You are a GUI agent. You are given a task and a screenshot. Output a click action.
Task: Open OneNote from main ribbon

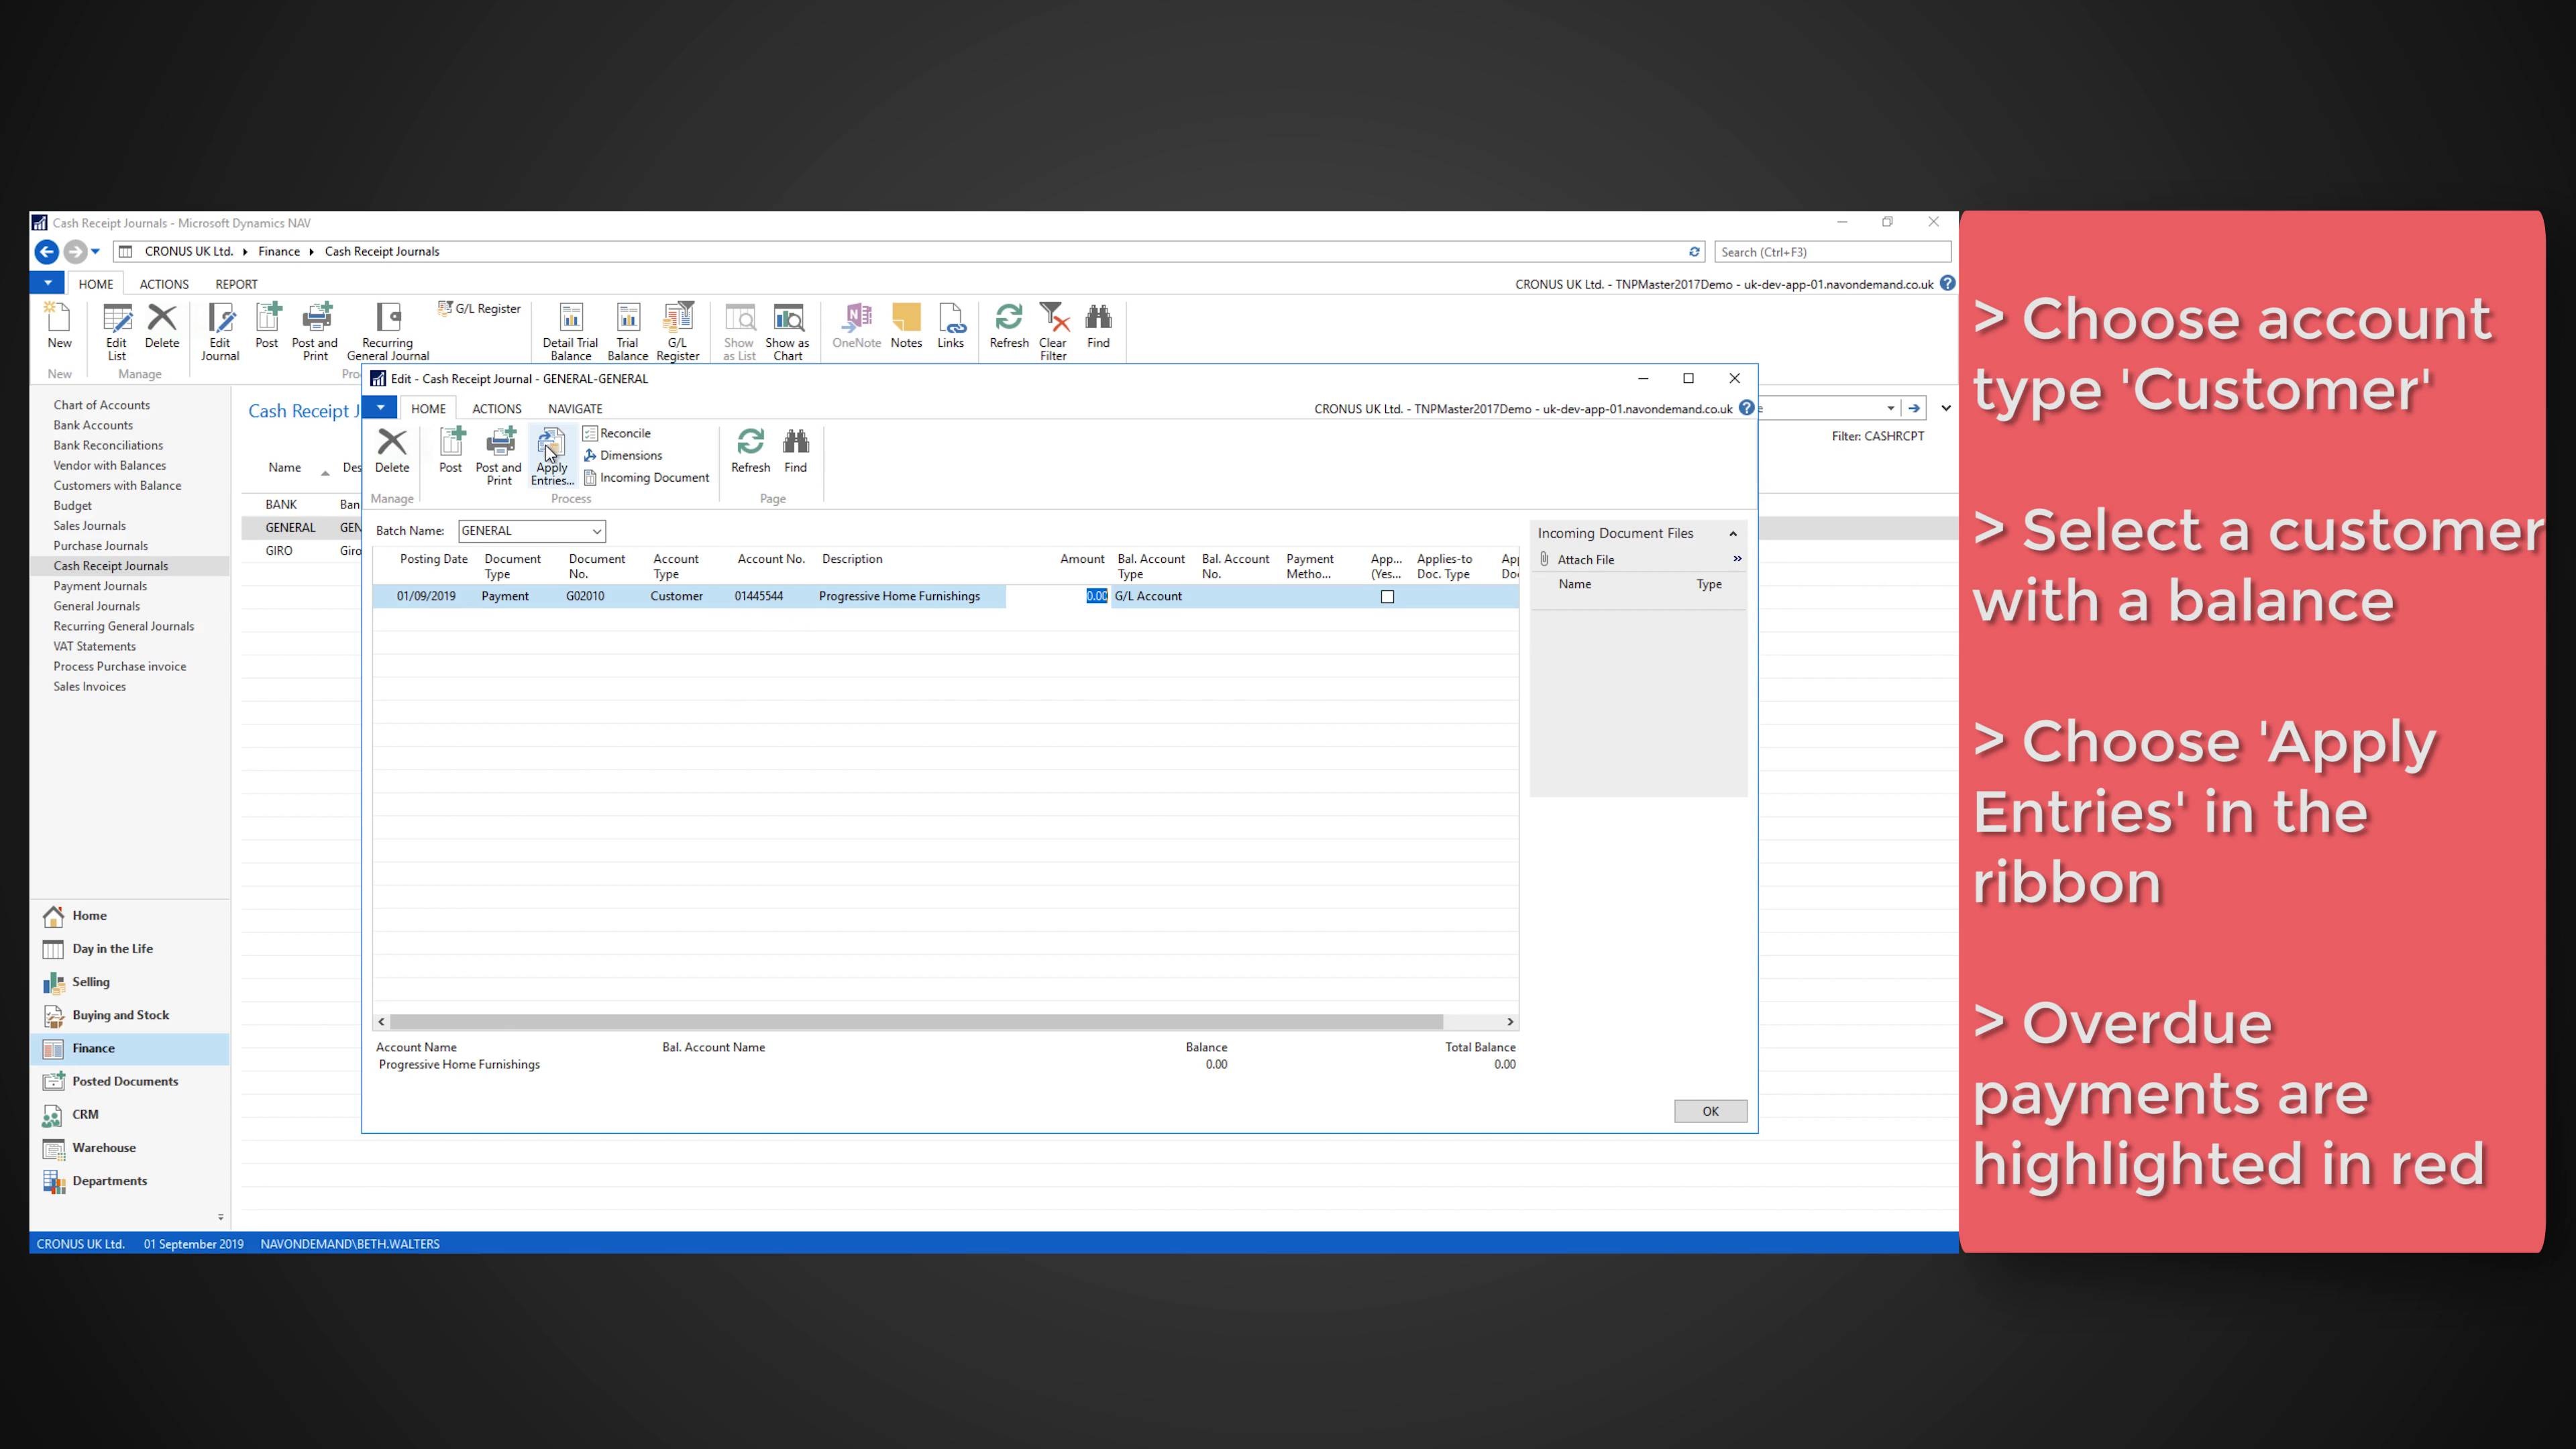(x=857, y=326)
